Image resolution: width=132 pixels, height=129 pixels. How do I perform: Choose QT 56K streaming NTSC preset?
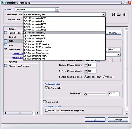[x=64, y=38]
